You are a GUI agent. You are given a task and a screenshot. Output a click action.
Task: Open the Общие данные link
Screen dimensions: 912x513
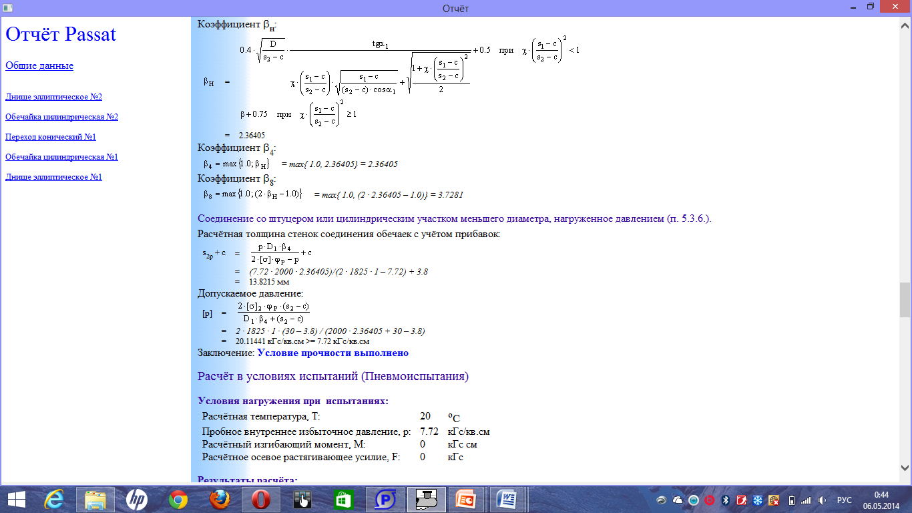click(x=39, y=65)
